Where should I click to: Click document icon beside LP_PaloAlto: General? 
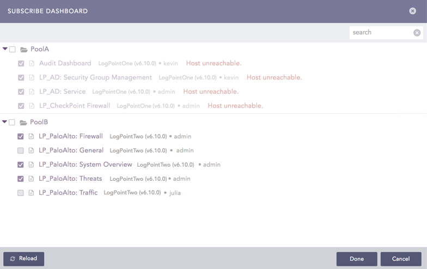coord(32,150)
